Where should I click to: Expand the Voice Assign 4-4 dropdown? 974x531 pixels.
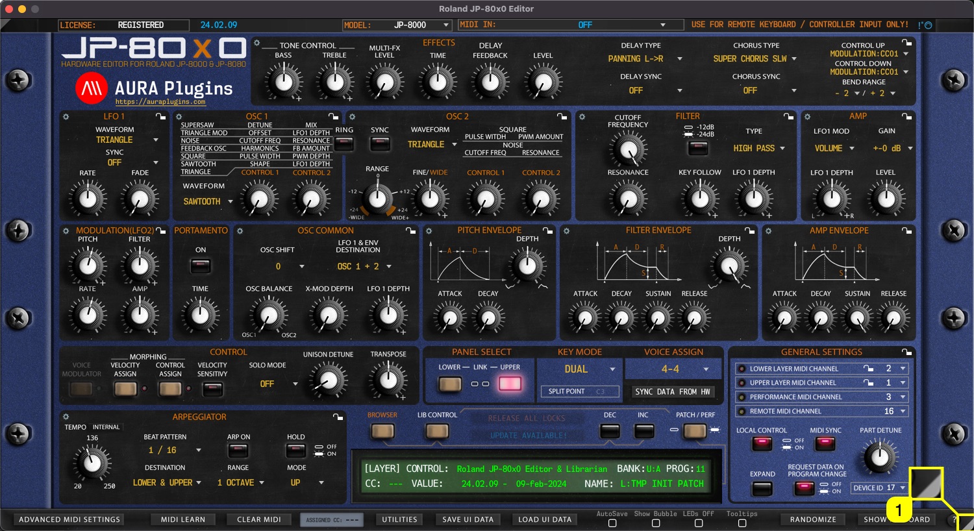point(673,369)
